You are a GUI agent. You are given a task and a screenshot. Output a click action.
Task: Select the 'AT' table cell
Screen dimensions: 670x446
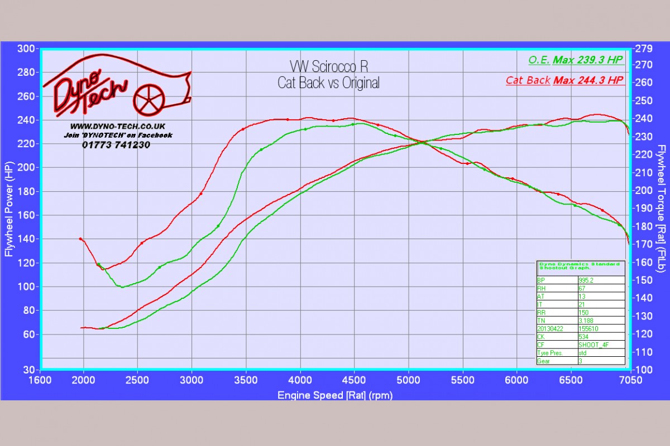[x=557, y=296]
